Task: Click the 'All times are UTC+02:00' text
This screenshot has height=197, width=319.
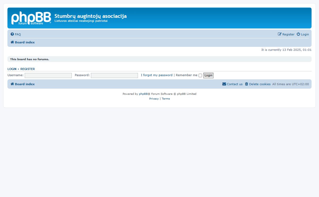Action: (x=291, y=84)
